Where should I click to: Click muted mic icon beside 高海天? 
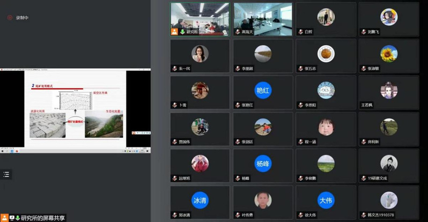tap(237, 32)
